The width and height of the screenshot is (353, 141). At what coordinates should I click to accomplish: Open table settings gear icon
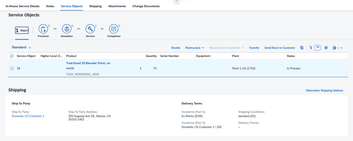(326, 48)
